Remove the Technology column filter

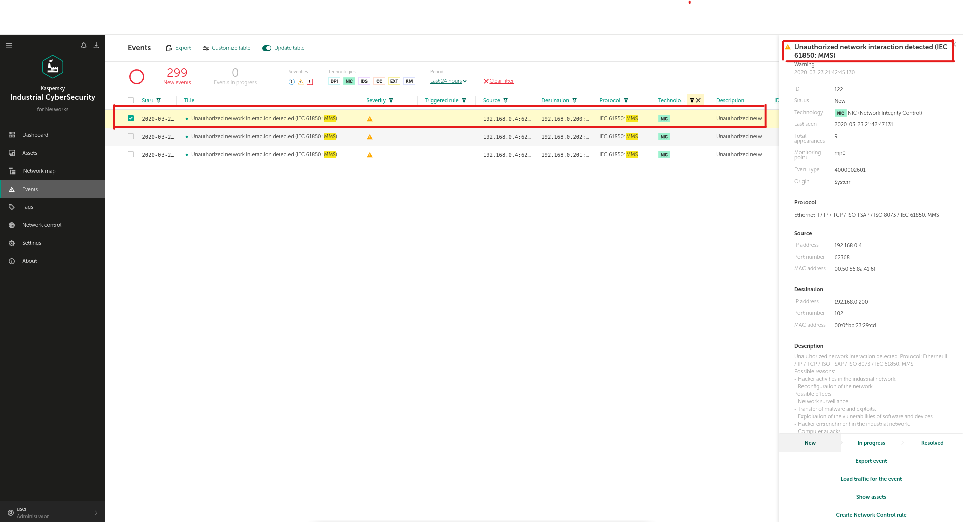698,100
